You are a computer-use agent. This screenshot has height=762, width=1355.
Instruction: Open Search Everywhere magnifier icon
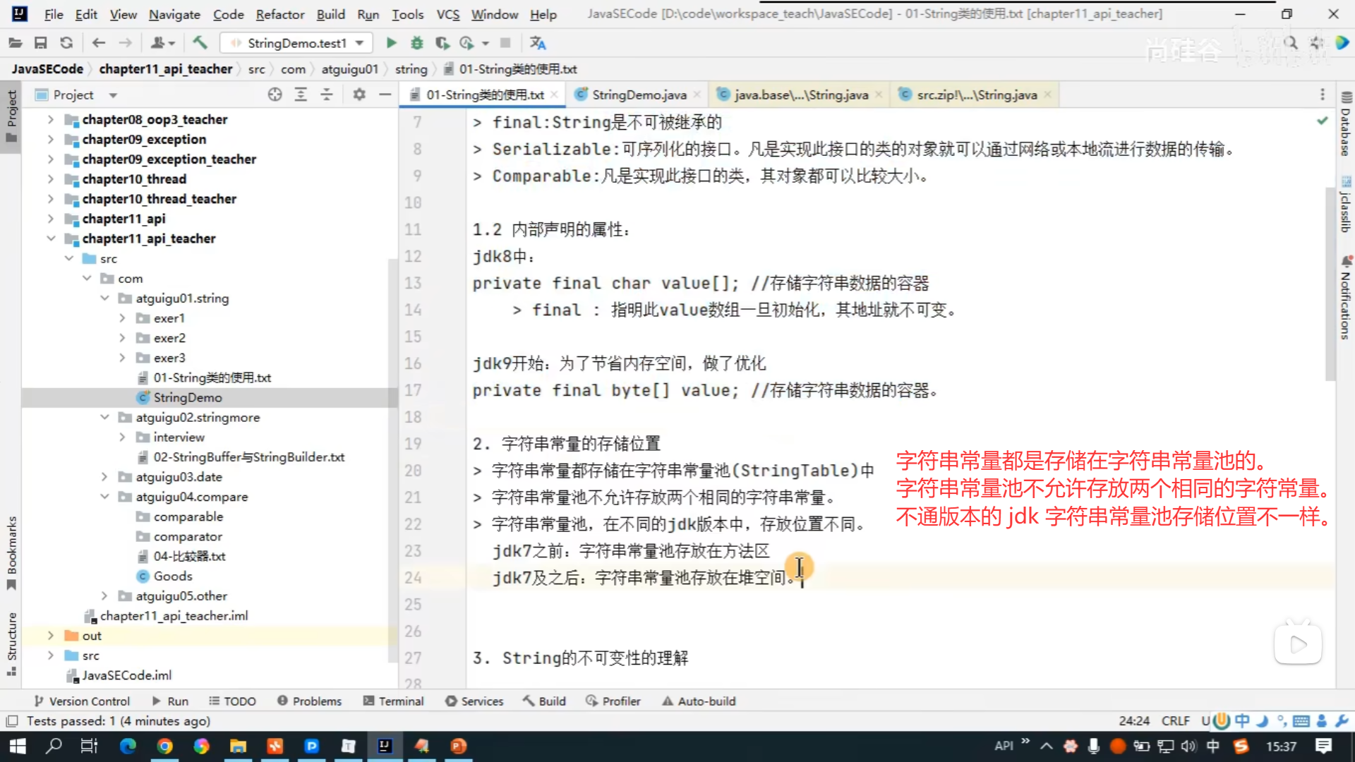[x=1290, y=43]
